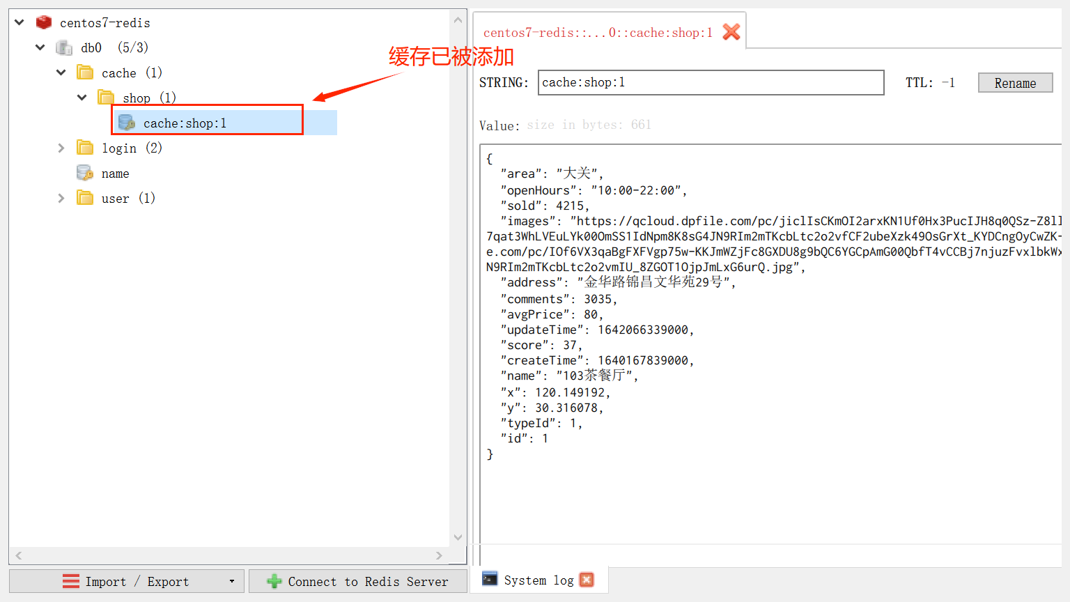
Task: Select the login (2) tree label
Action: [x=132, y=148]
